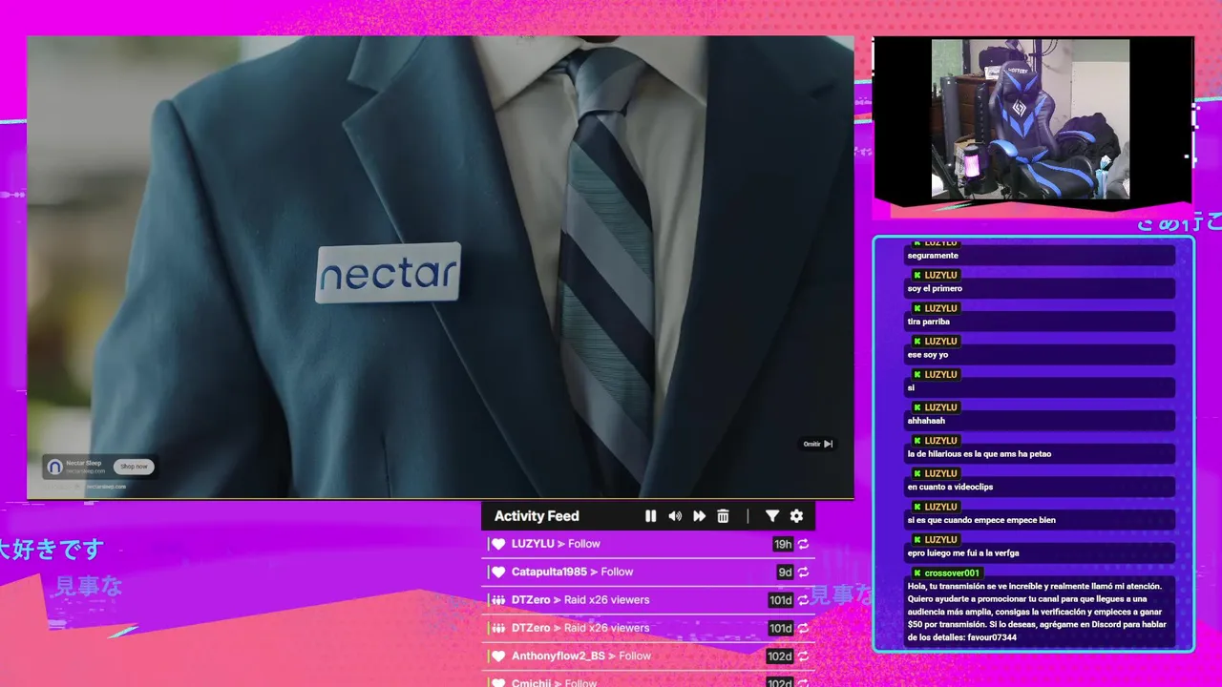Click chat message 'si es que cuando empece empece bien'
Viewport: 1222px width, 687px height.
coord(1040,520)
